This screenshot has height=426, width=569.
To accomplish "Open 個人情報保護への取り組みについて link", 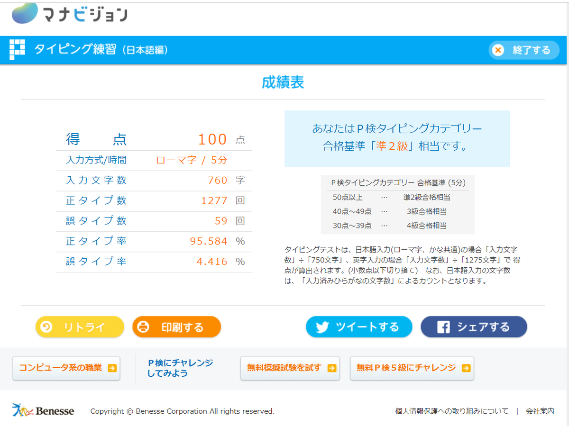I will 452,411.
